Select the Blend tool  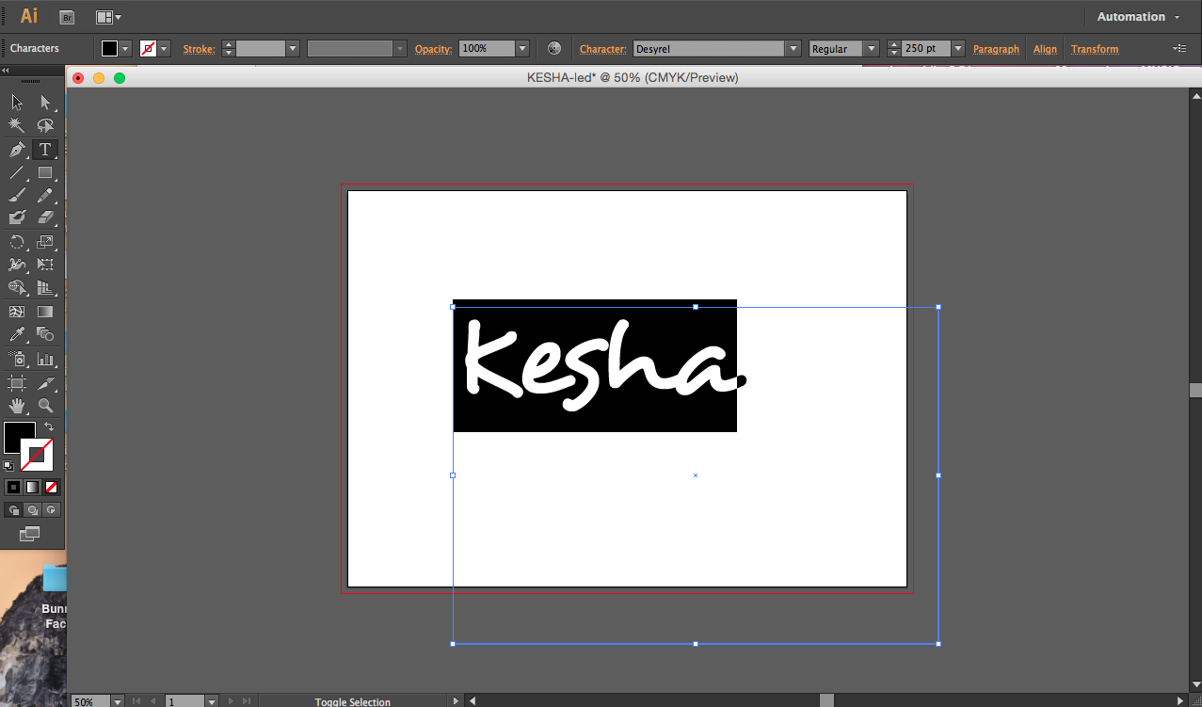pos(45,334)
